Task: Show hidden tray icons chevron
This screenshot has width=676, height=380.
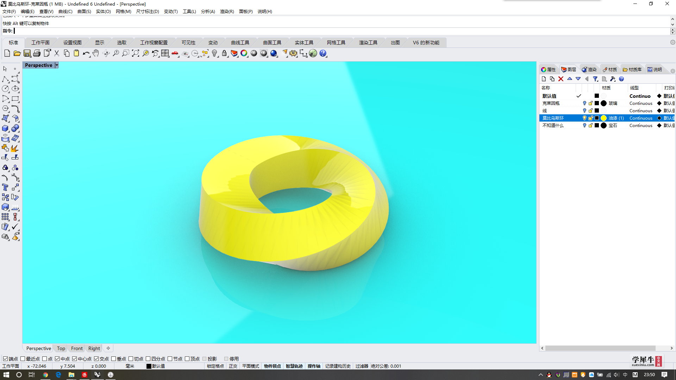Action: tap(541, 375)
